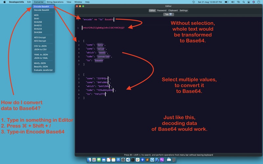Open the Apple menu
The image size is (263, 164).
(5, 2)
